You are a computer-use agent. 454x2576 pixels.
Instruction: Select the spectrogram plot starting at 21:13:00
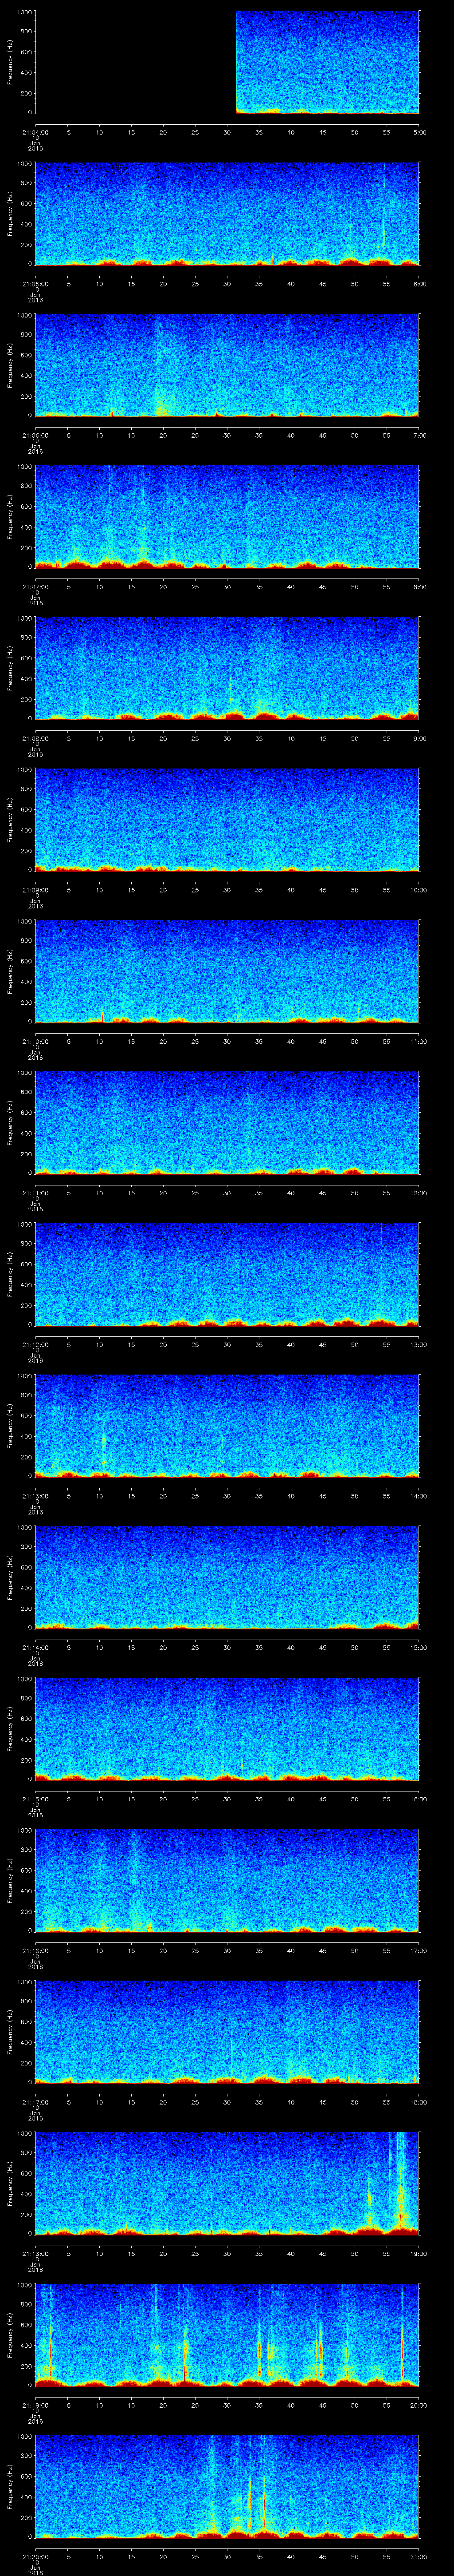(x=227, y=1426)
